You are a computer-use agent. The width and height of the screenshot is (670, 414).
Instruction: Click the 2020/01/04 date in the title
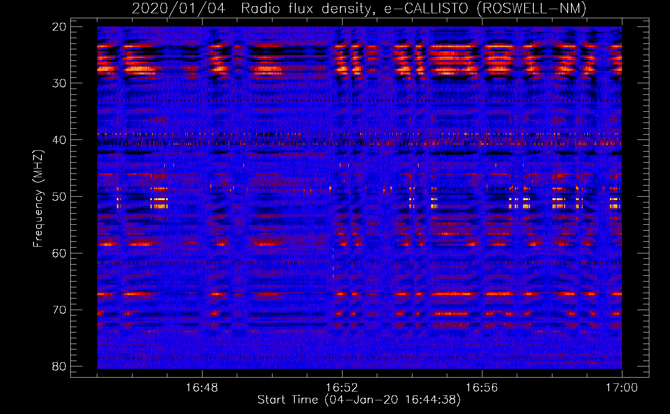tap(179, 8)
